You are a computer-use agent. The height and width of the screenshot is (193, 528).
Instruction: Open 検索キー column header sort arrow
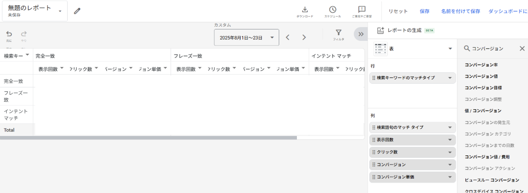click(27, 55)
